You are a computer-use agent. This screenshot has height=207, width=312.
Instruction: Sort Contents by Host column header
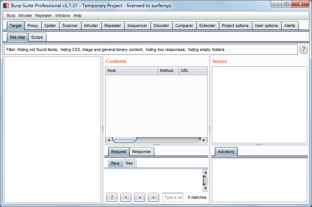click(131, 70)
